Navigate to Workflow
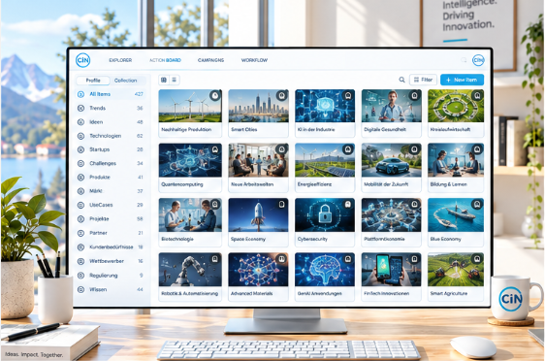Image resolution: width=545 pixels, height=361 pixels. click(254, 60)
